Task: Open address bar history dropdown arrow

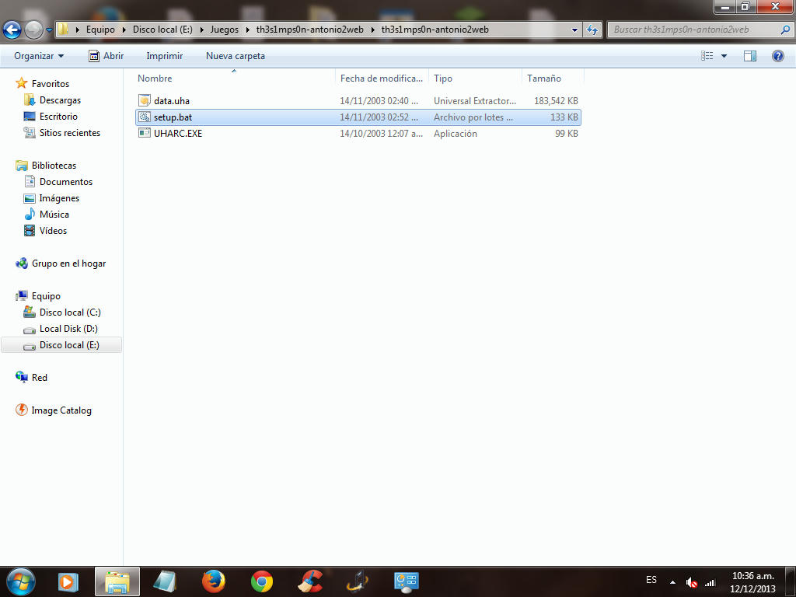Action: tap(575, 30)
